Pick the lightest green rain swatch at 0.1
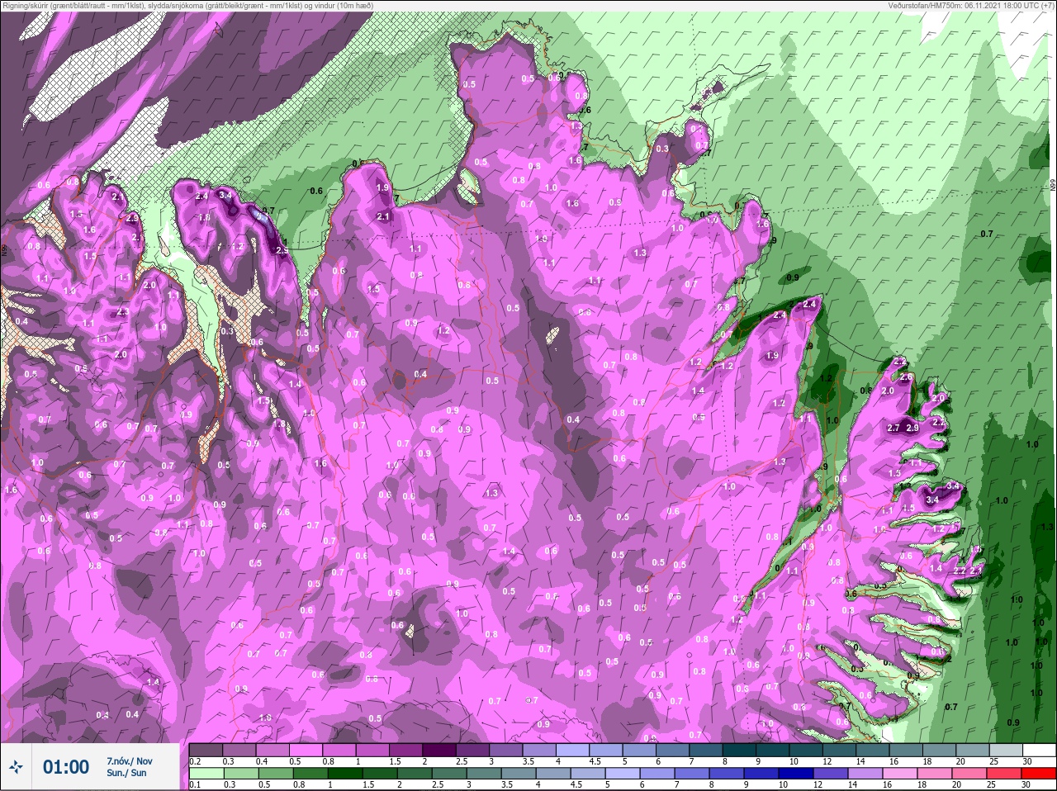1057x791 pixels. pyautogui.click(x=206, y=774)
